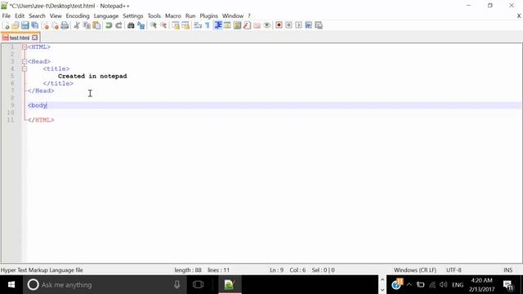Toggle synchronized horizontal scrolling icon

[x=186, y=25]
